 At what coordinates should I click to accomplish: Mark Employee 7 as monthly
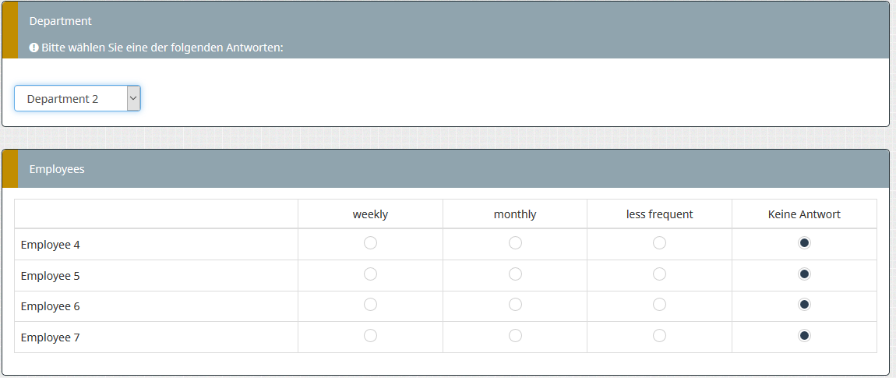[515, 336]
